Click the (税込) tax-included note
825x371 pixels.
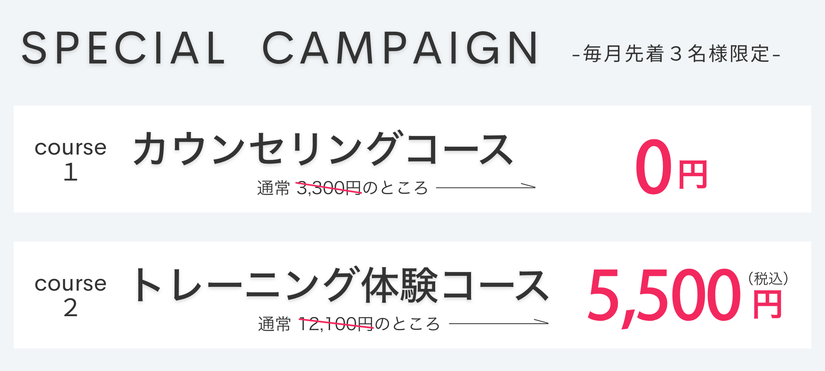(x=768, y=279)
